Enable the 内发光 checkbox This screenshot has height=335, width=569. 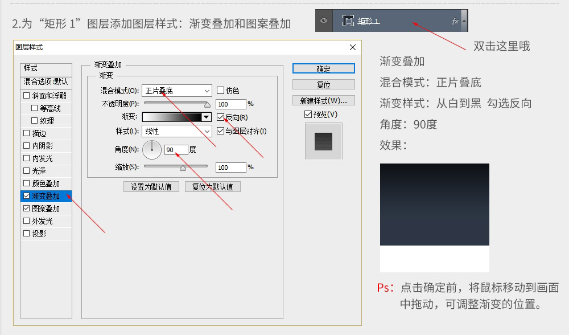point(27,158)
